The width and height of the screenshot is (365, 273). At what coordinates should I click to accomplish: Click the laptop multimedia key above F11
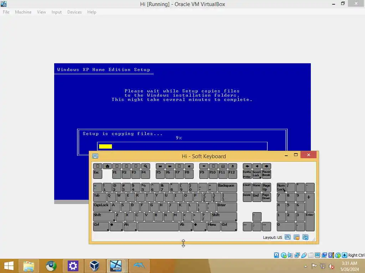(x=223, y=166)
